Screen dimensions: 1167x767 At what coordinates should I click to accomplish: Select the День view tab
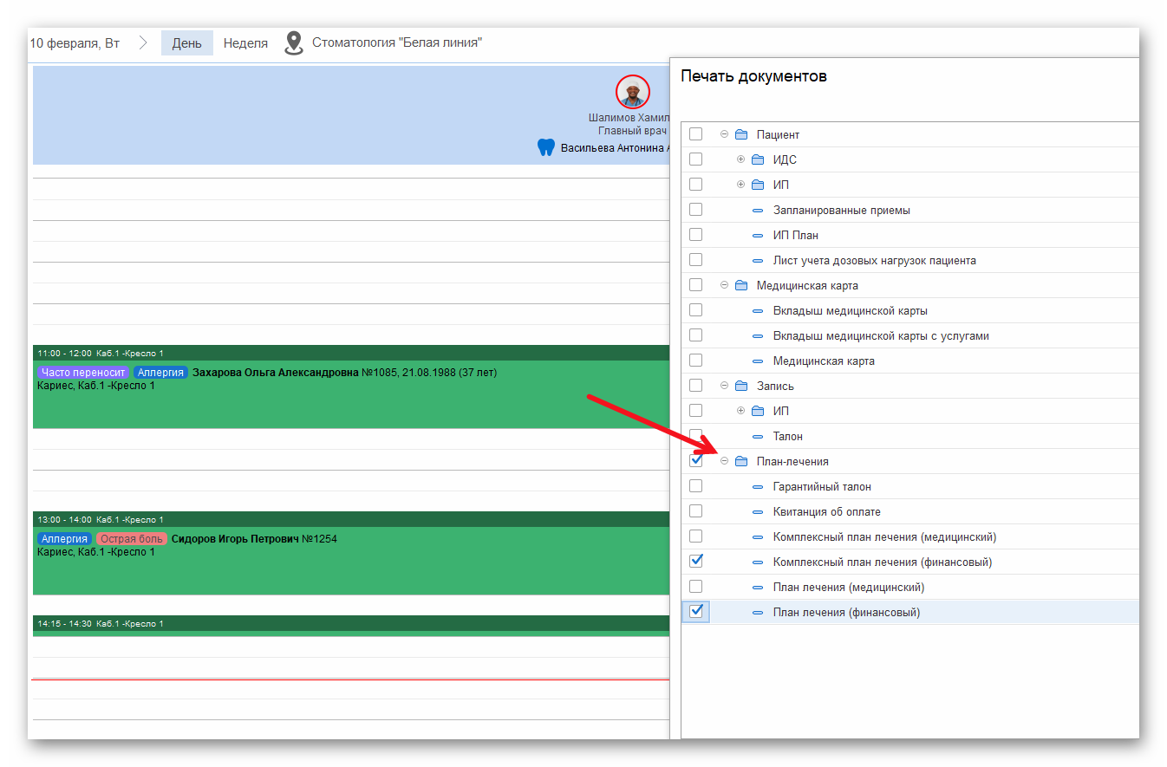click(x=186, y=42)
